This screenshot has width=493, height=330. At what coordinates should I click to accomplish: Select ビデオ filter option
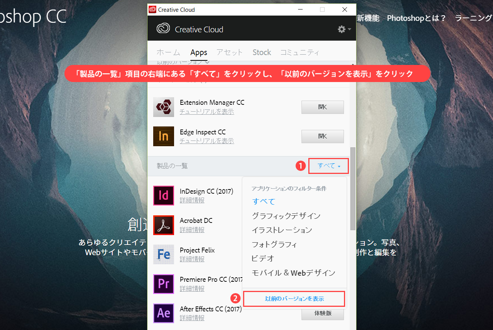pyautogui.click(x=262, y=259)
